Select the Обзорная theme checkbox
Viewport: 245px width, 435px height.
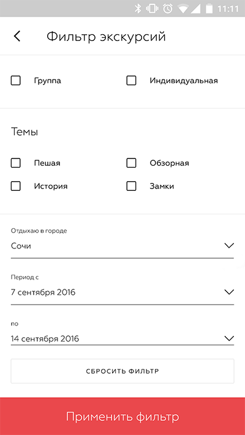click(131, 163)
